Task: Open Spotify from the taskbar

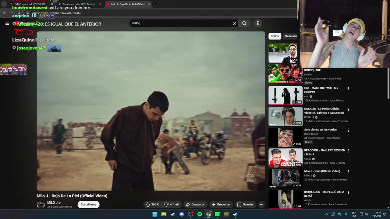Action: 200,214
